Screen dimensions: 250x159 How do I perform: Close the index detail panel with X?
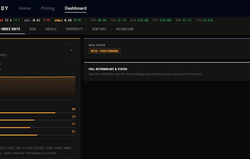(71, 50)
